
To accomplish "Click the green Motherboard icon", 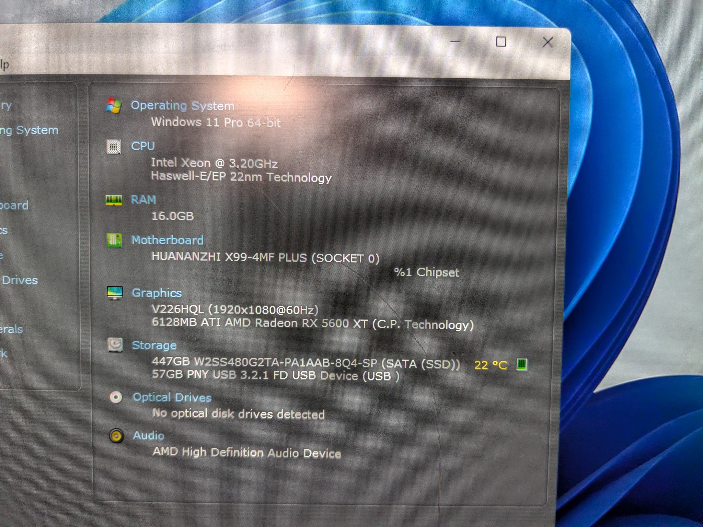I will coord(114,240).
